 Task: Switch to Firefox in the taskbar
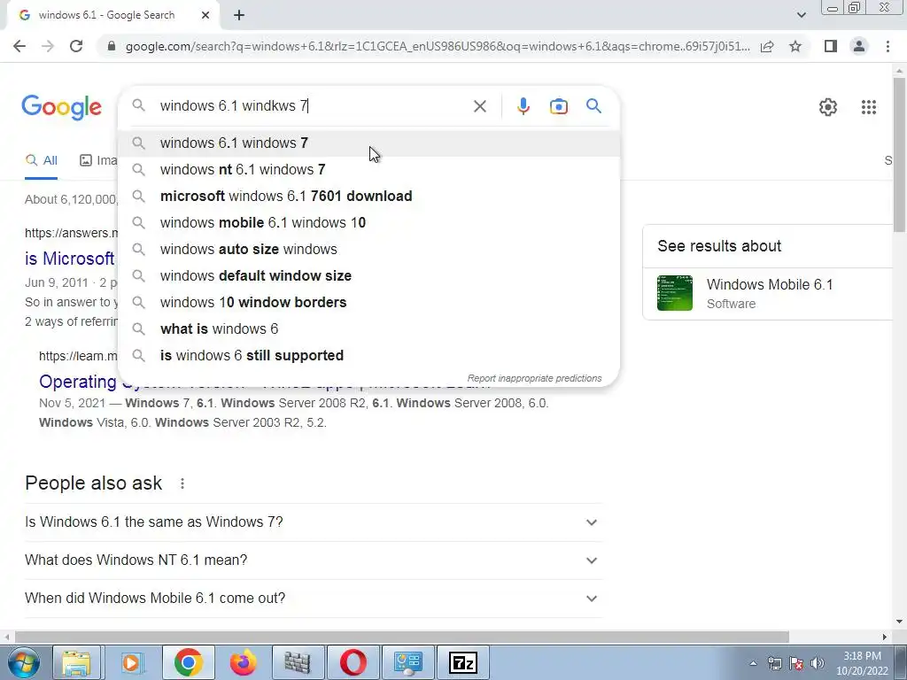point(243,662)
